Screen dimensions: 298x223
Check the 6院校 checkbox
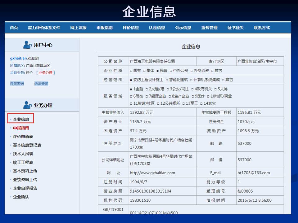[x=131, y=96]
